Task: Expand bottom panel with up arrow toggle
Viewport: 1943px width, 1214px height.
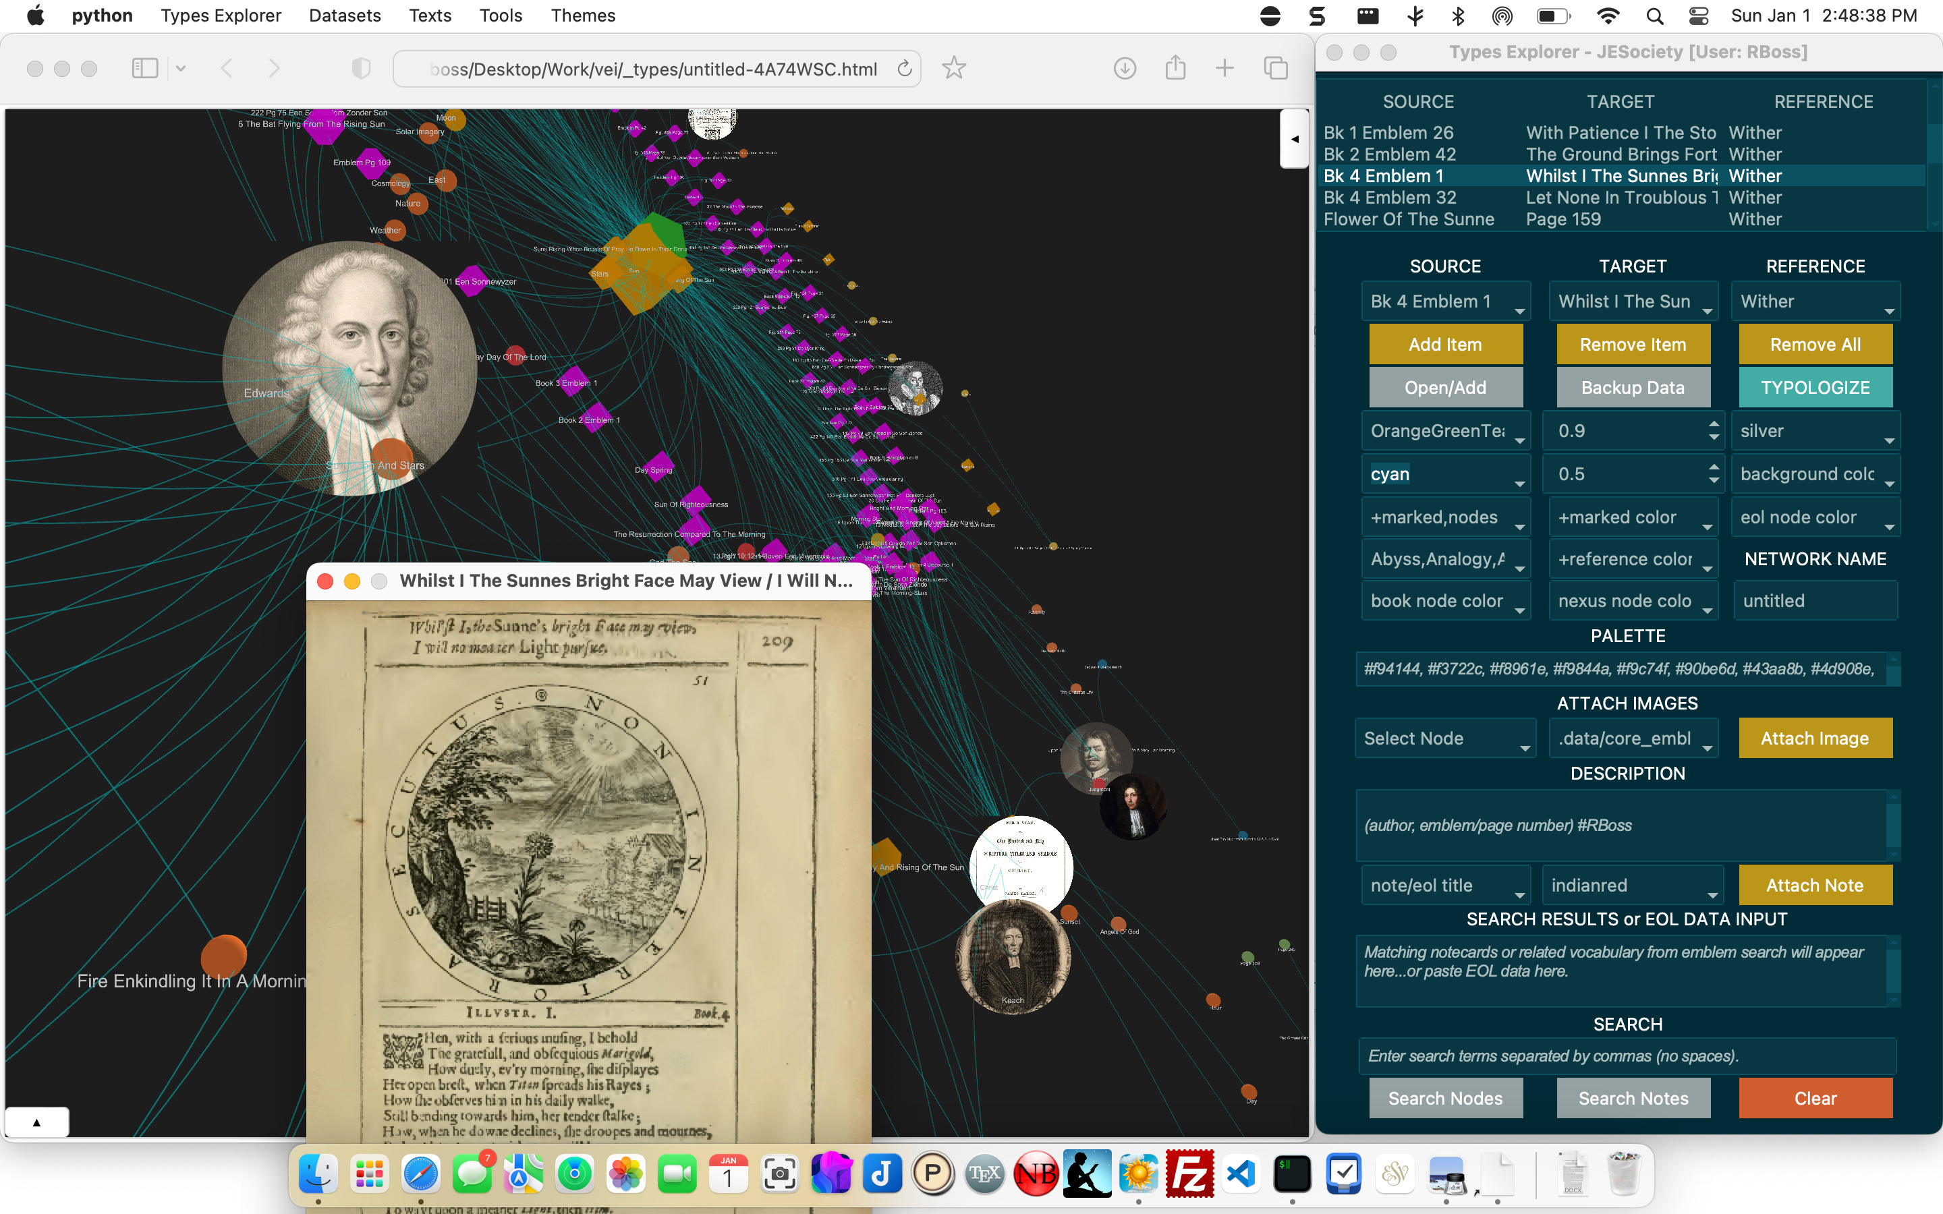Action: coord(37,1122)
